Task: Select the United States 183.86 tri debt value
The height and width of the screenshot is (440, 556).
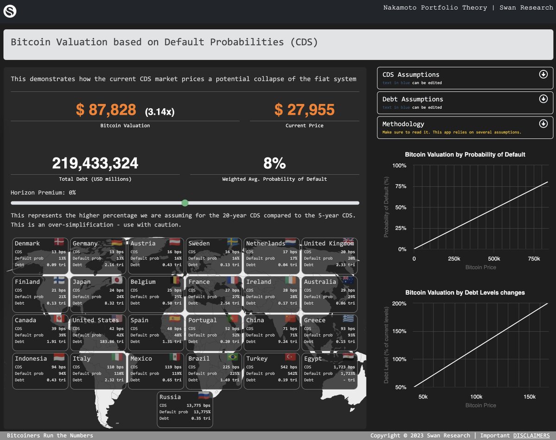Action: point(111,341)
